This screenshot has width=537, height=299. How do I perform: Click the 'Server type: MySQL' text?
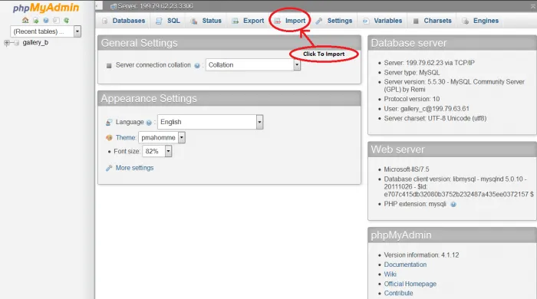[412, 73]
